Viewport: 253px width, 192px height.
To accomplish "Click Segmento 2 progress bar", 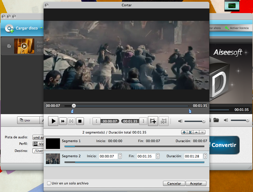I will [x=134, y=162].
